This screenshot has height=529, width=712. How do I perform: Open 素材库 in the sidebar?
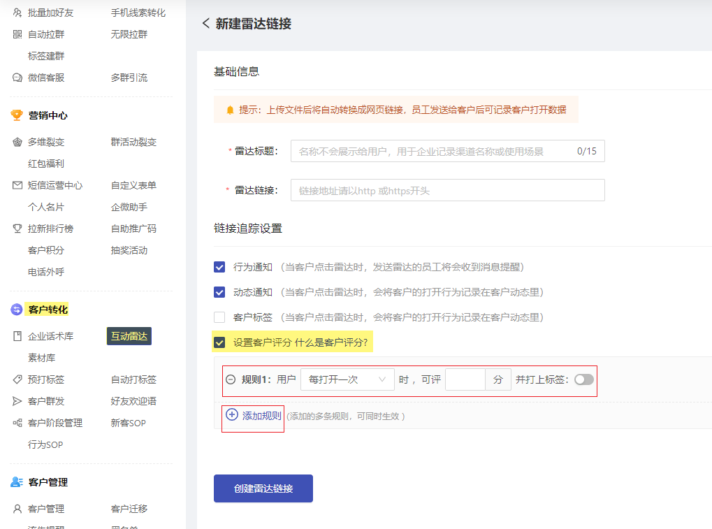(41, 358)
